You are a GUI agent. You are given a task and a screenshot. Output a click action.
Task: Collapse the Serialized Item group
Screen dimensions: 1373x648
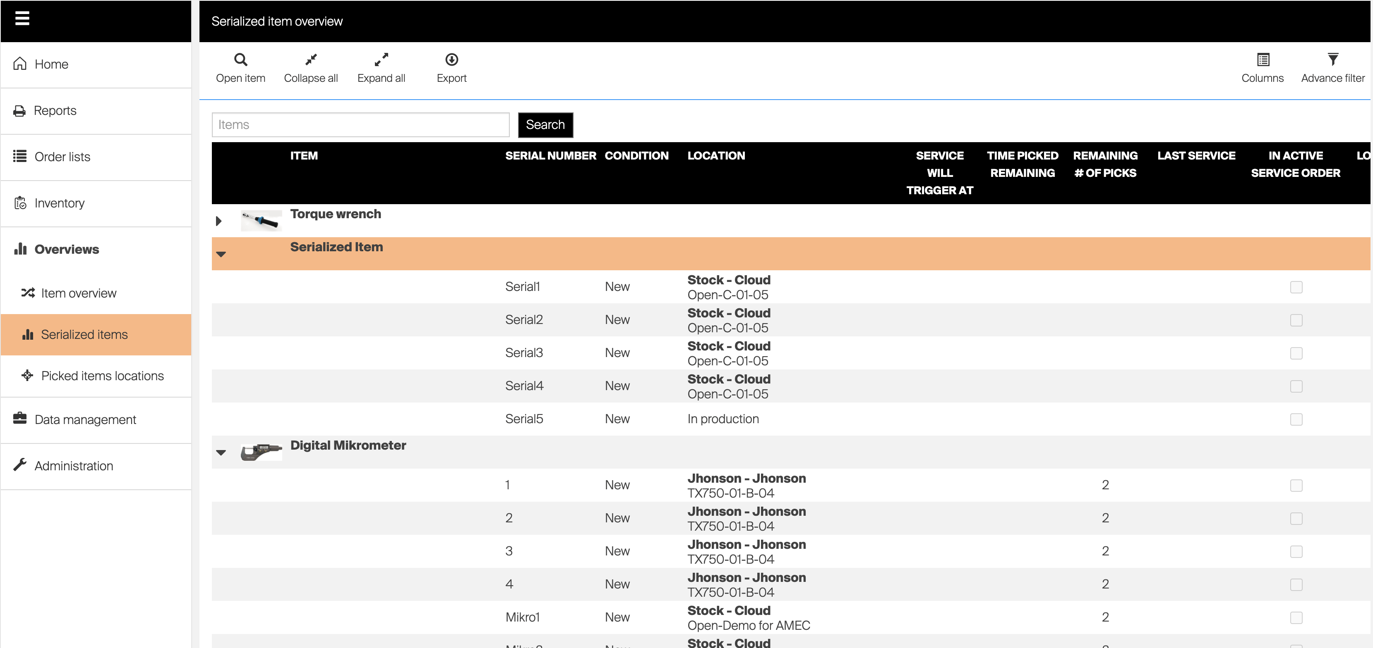point(221,255)
